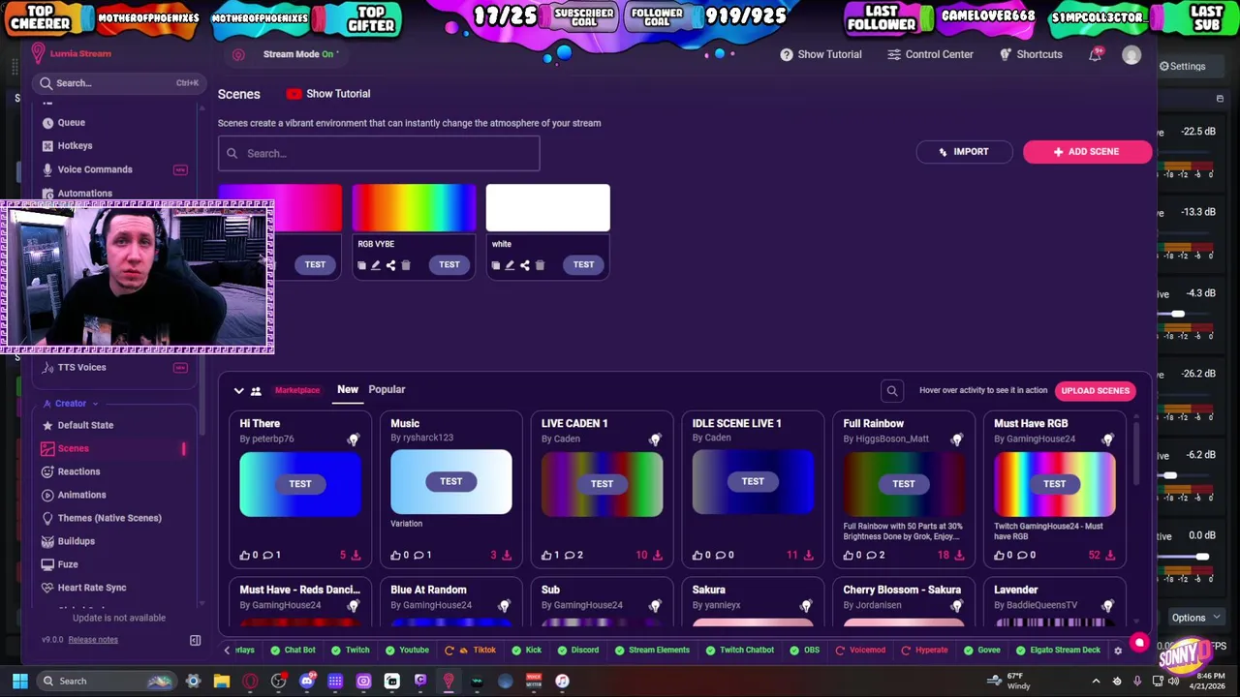Image resolution: width=1240 pixels, height=697 pixels.
Task: Open the Queue sidebar item
Action: tap(71, 123)
